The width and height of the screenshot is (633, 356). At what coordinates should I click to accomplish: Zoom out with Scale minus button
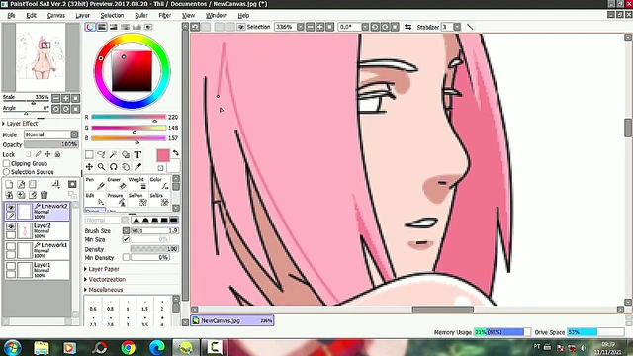(56, 98)
